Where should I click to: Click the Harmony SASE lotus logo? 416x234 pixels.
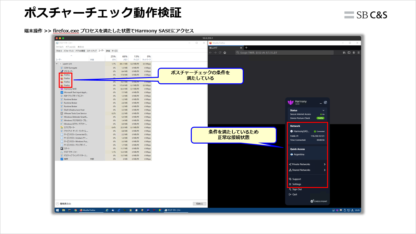click(x=290, y=102)
